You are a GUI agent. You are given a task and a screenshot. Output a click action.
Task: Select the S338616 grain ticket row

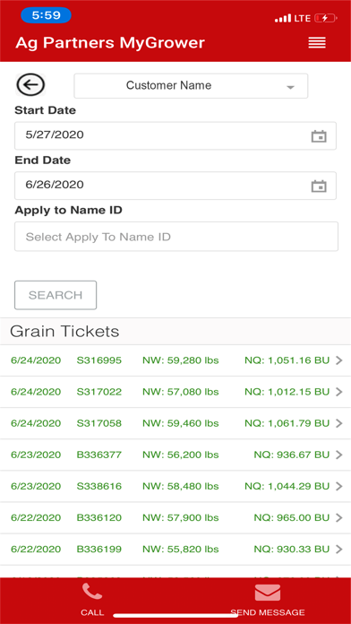(175, 486)
